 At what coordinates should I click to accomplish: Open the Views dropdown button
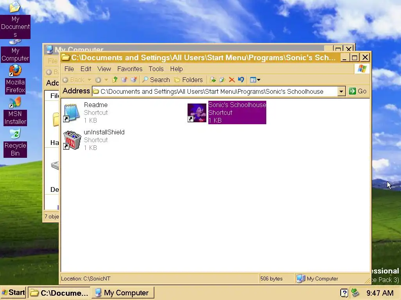[x=255, y=80]
